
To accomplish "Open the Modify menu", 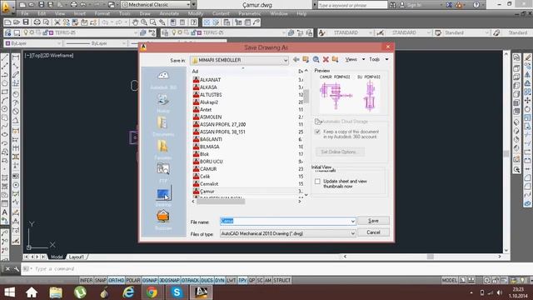I will tap(196, 13).
